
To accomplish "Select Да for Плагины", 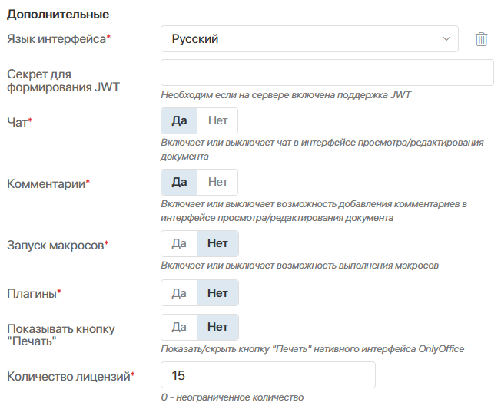I will 179,293.
